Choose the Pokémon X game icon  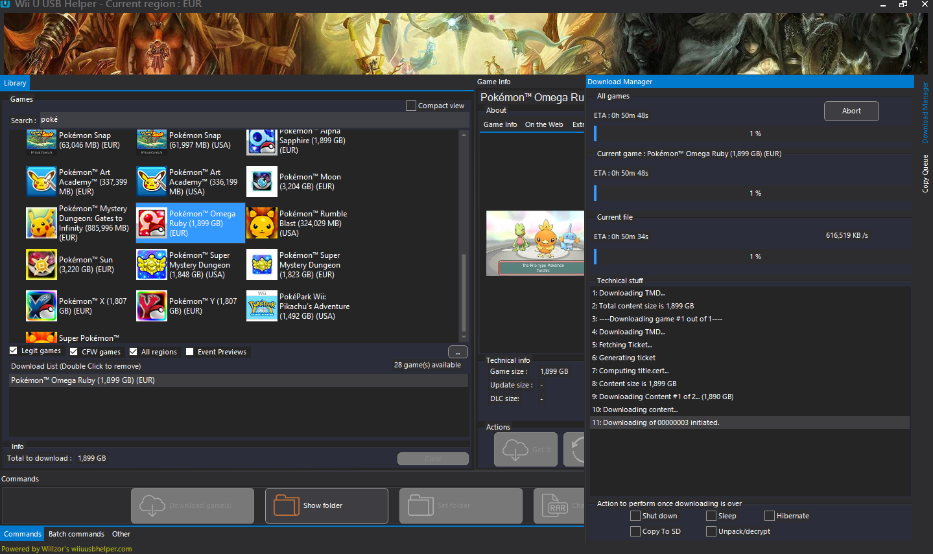(x=41, y=306)
